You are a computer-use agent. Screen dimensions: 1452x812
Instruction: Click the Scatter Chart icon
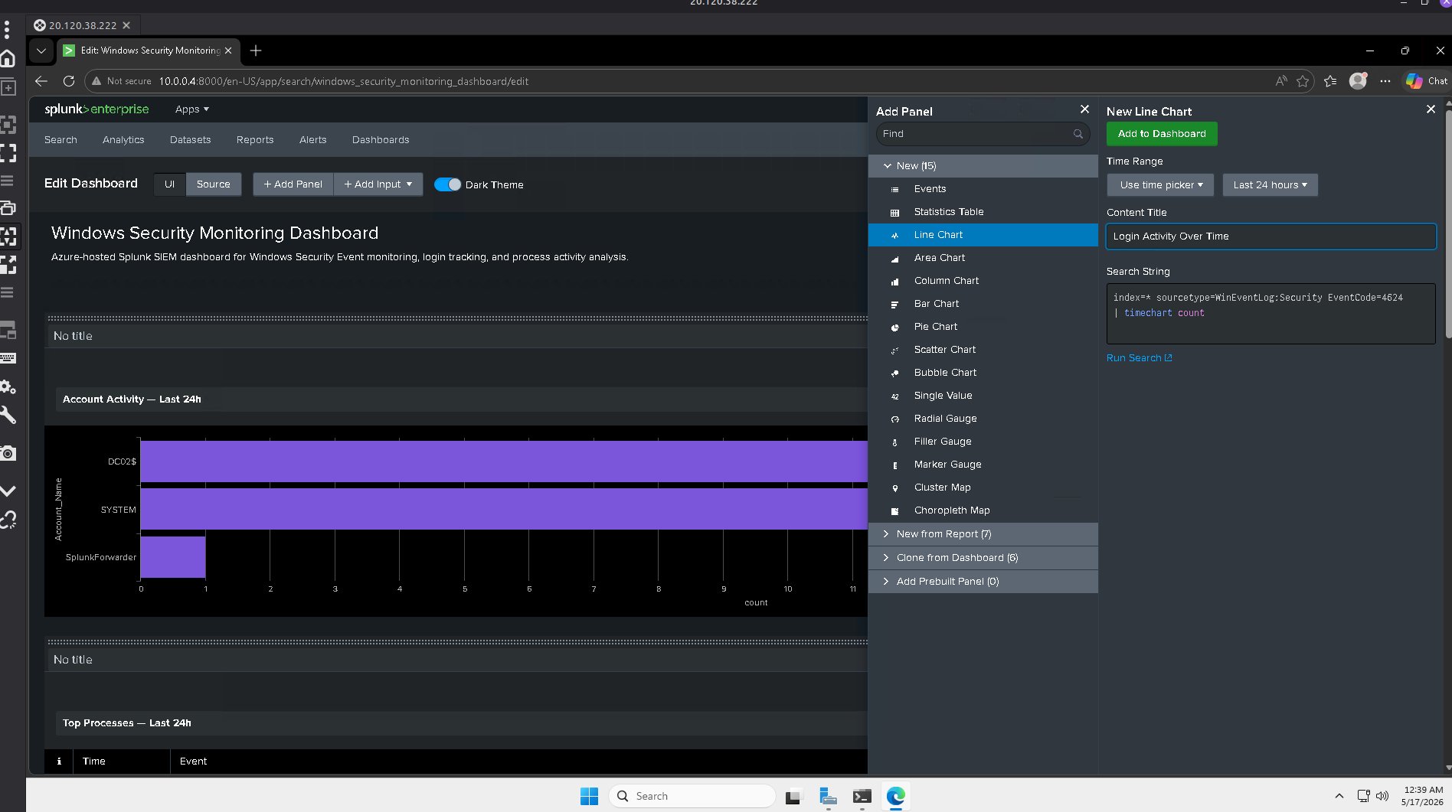(x=894, y=351)
